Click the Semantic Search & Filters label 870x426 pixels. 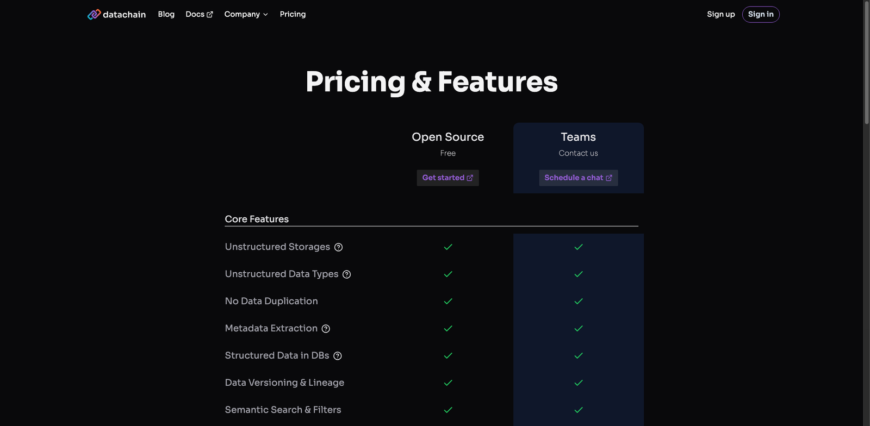click(x=283, y=410)
